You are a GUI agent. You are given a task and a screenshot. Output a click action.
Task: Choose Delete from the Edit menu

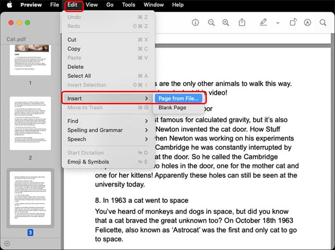(x=108, y=67)
